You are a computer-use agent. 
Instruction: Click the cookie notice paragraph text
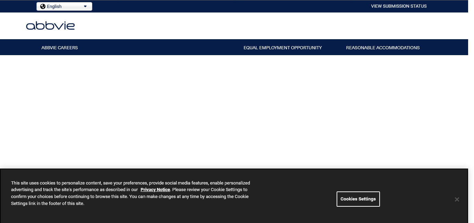(x=130, y=197)
